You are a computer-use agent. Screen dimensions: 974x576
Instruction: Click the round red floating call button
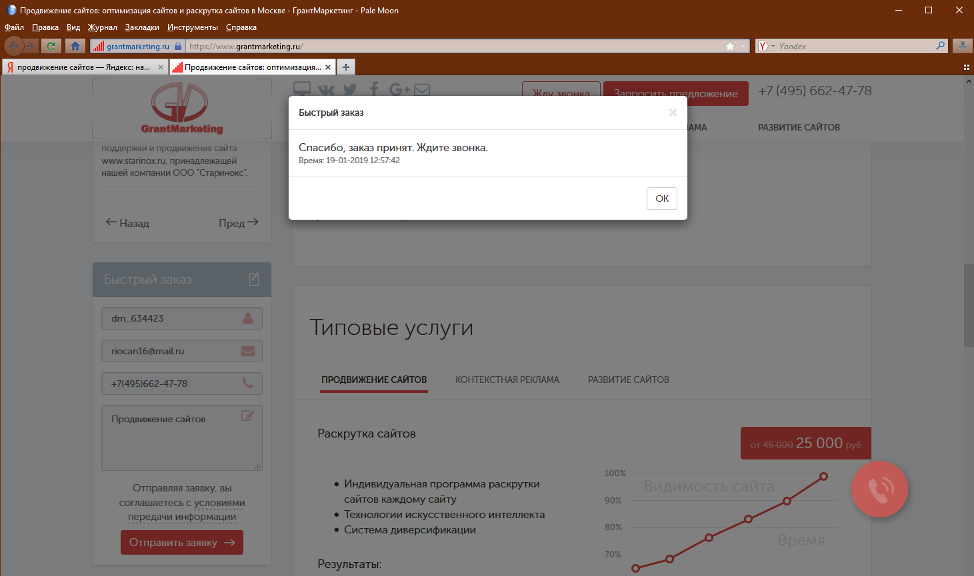[879, 489]
